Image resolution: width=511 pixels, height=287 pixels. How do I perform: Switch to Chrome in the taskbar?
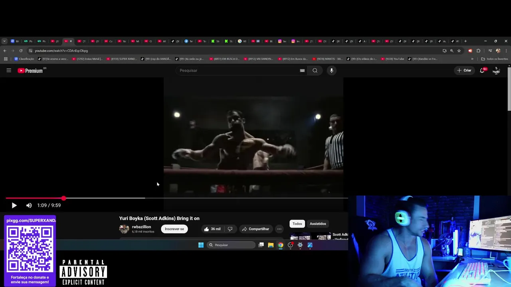pos(281,245)
